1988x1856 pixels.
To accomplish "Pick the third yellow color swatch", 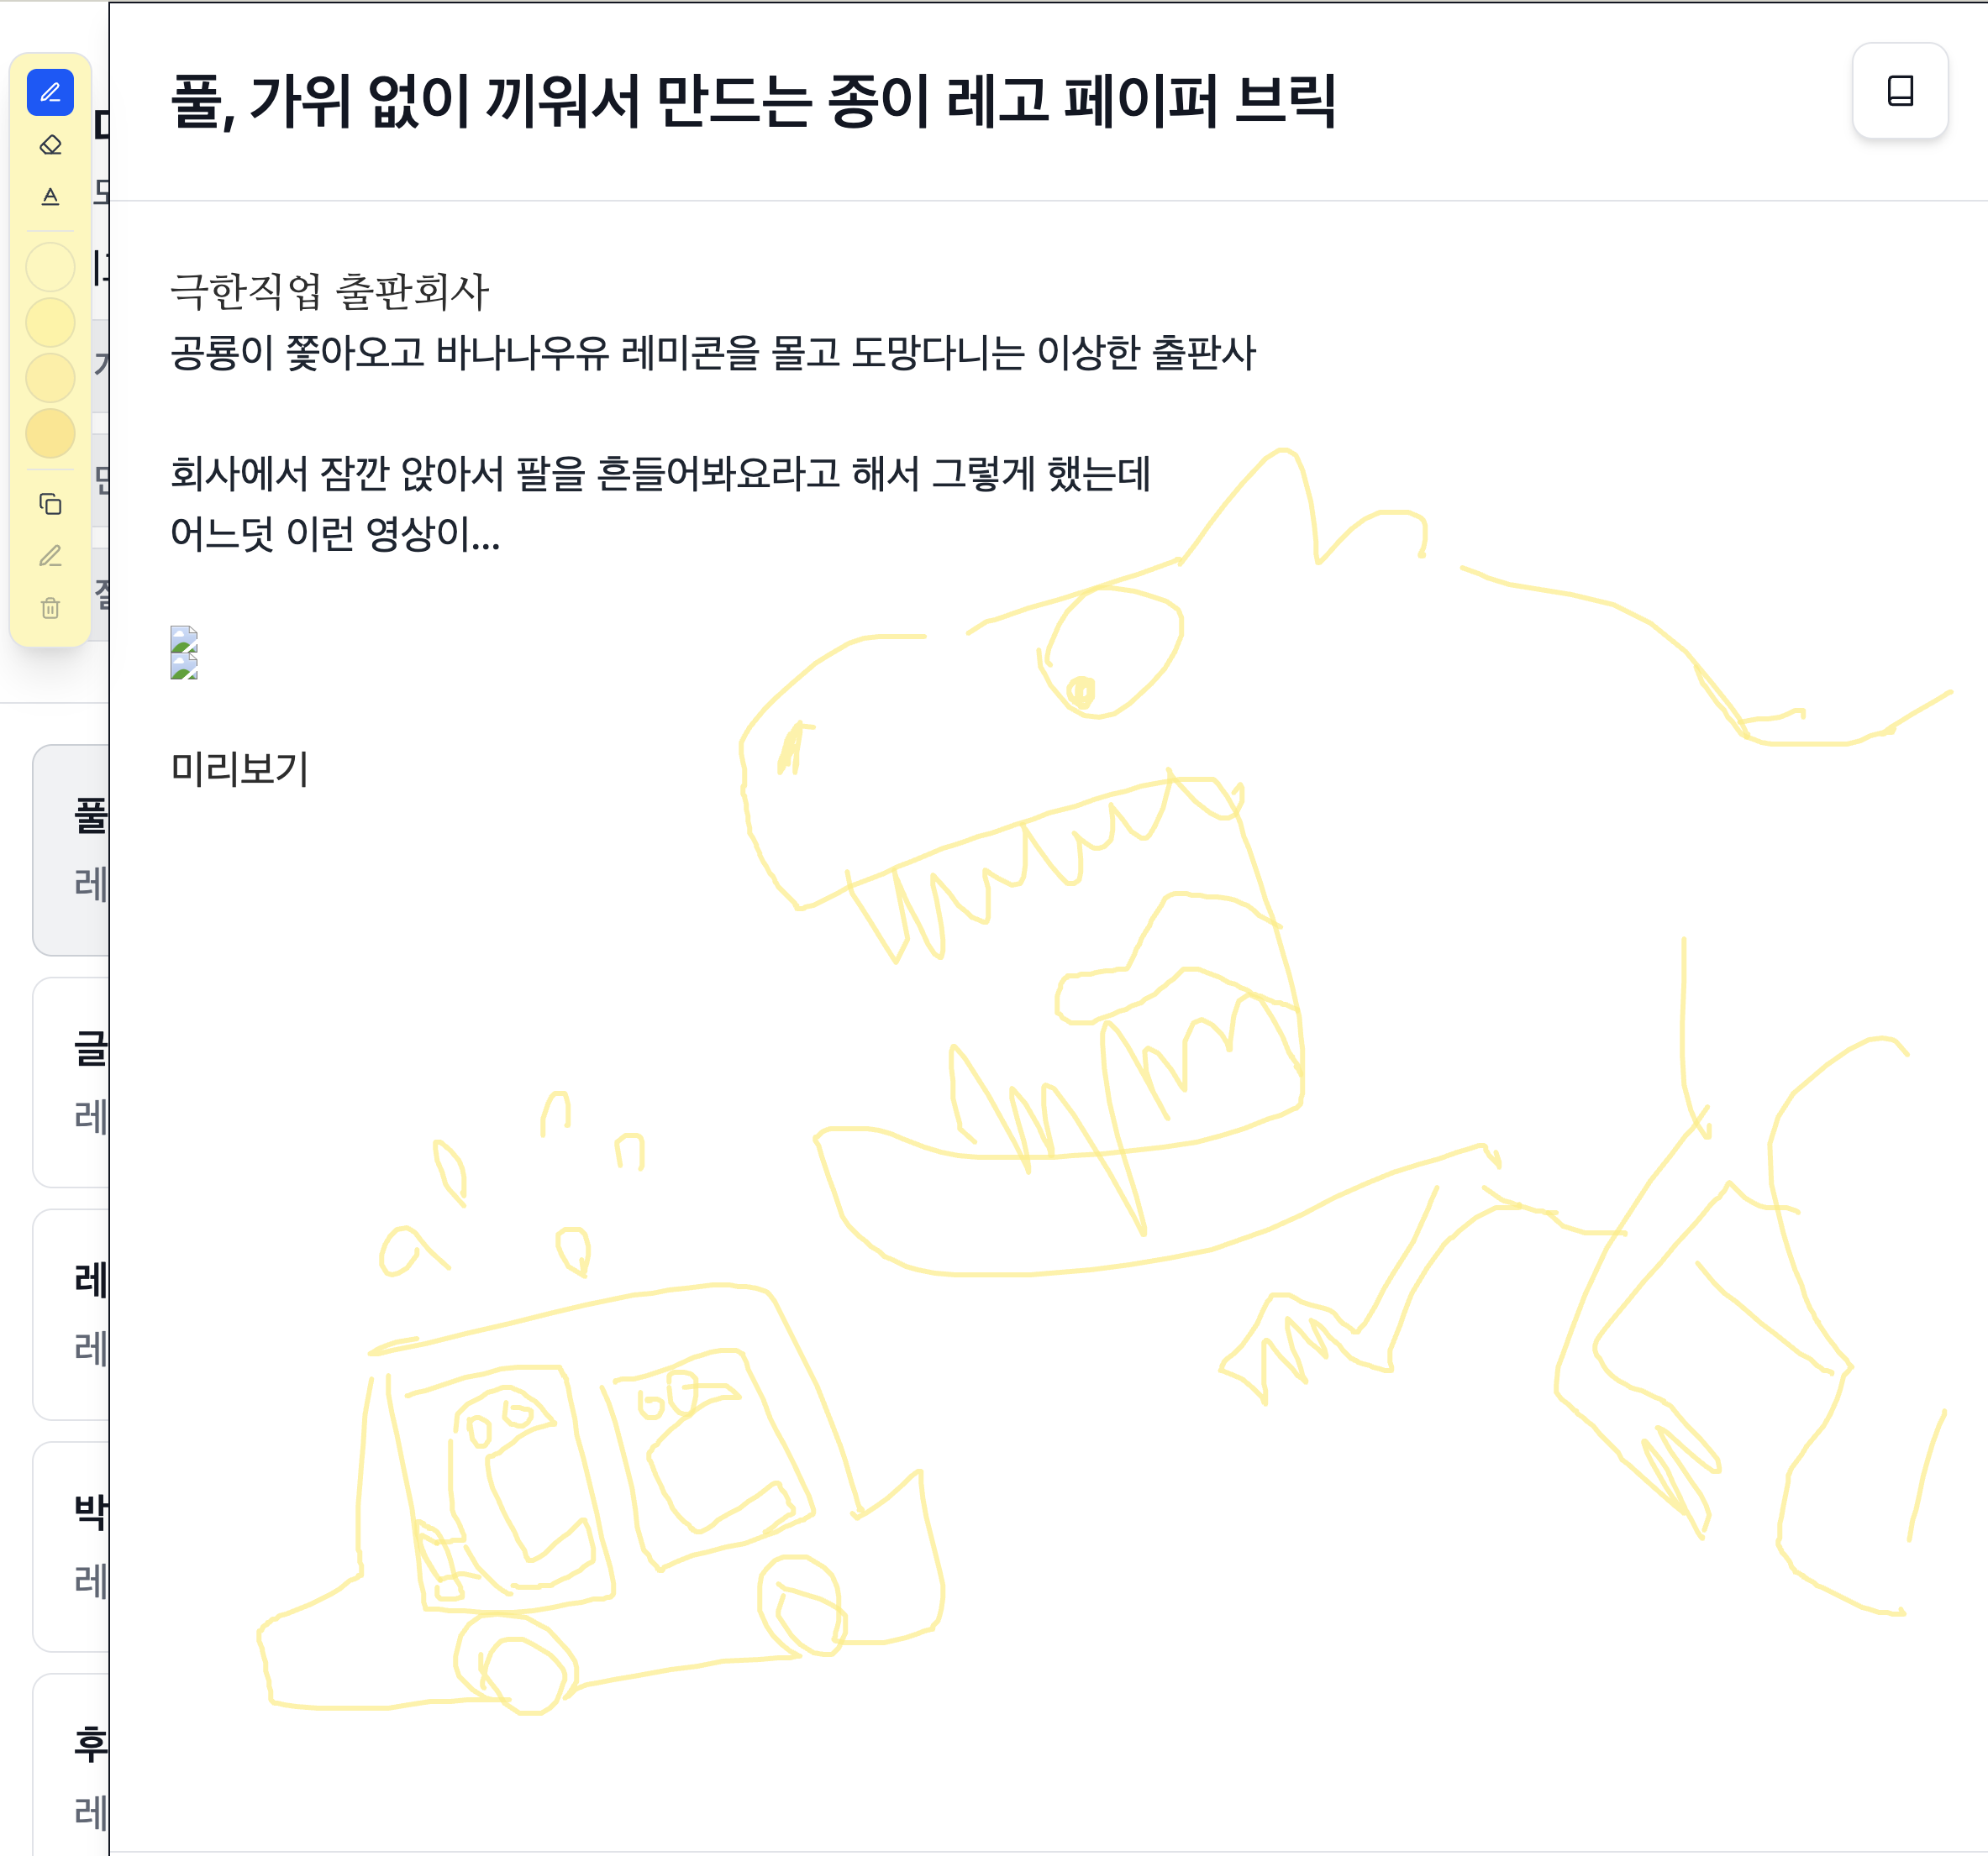I will (x=50, y=378).
